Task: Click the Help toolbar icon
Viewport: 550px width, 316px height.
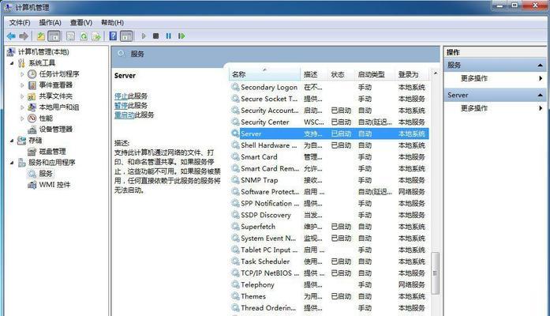Action: [113, 36]
